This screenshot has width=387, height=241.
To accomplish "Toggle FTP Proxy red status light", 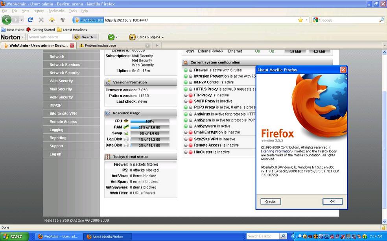I will [x=190, y=95].
